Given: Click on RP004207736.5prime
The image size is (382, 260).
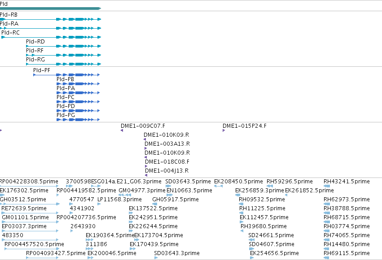Looking at the screenshot, I should [x=86, y=218].
